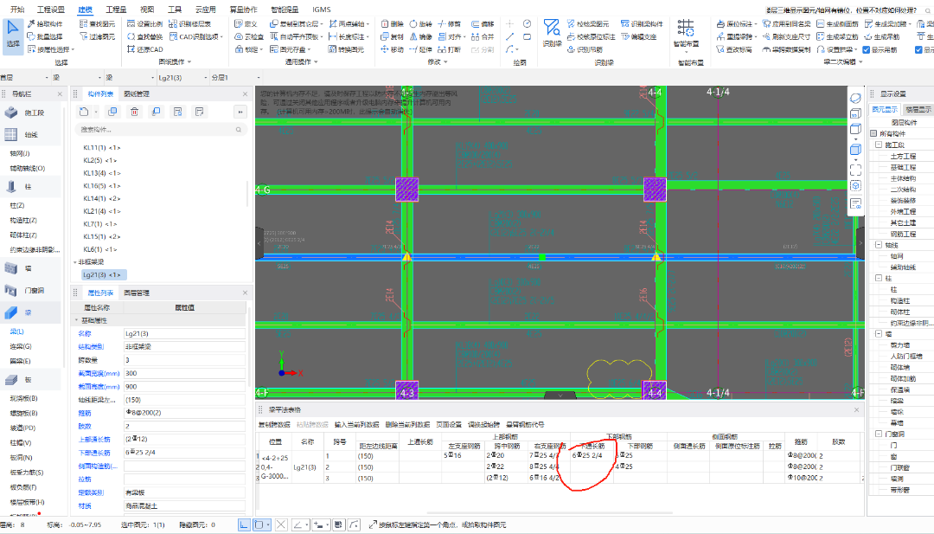Click 识别楼层表 tool
Viewport: 934px width, 534px height.
pyautogui.click(x=190, y=24)
